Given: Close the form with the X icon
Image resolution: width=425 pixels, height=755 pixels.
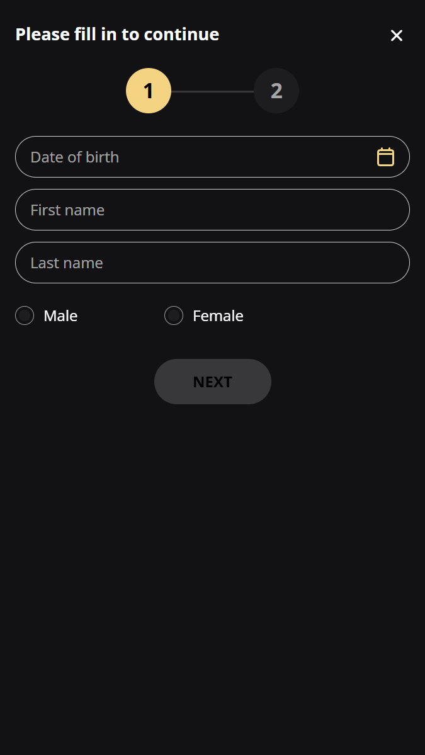Looking at the screenshot, I should click(397, 35).
